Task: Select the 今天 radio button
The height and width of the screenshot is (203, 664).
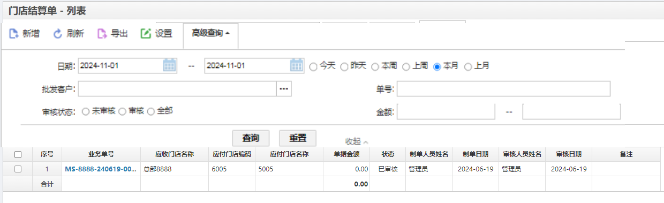Action: click(313, 66)
